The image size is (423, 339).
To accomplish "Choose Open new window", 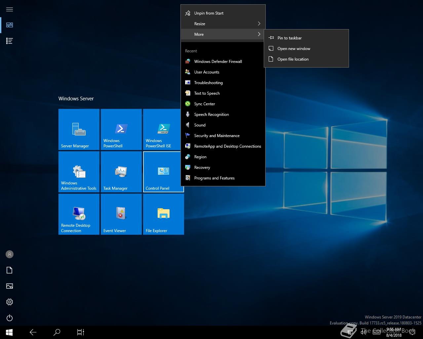I will click(x=306, y=49).
